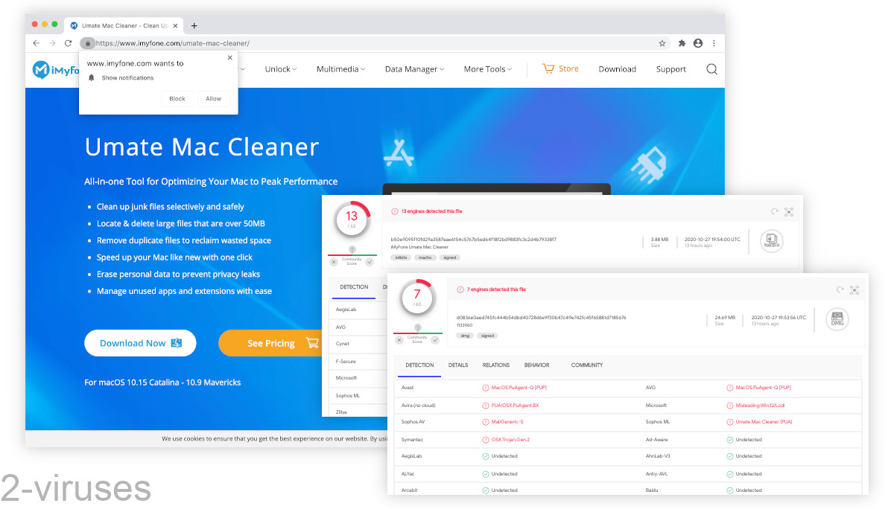Block notifications from imyfone.com
Screen dimensions: 894x509
click(177, 98)
